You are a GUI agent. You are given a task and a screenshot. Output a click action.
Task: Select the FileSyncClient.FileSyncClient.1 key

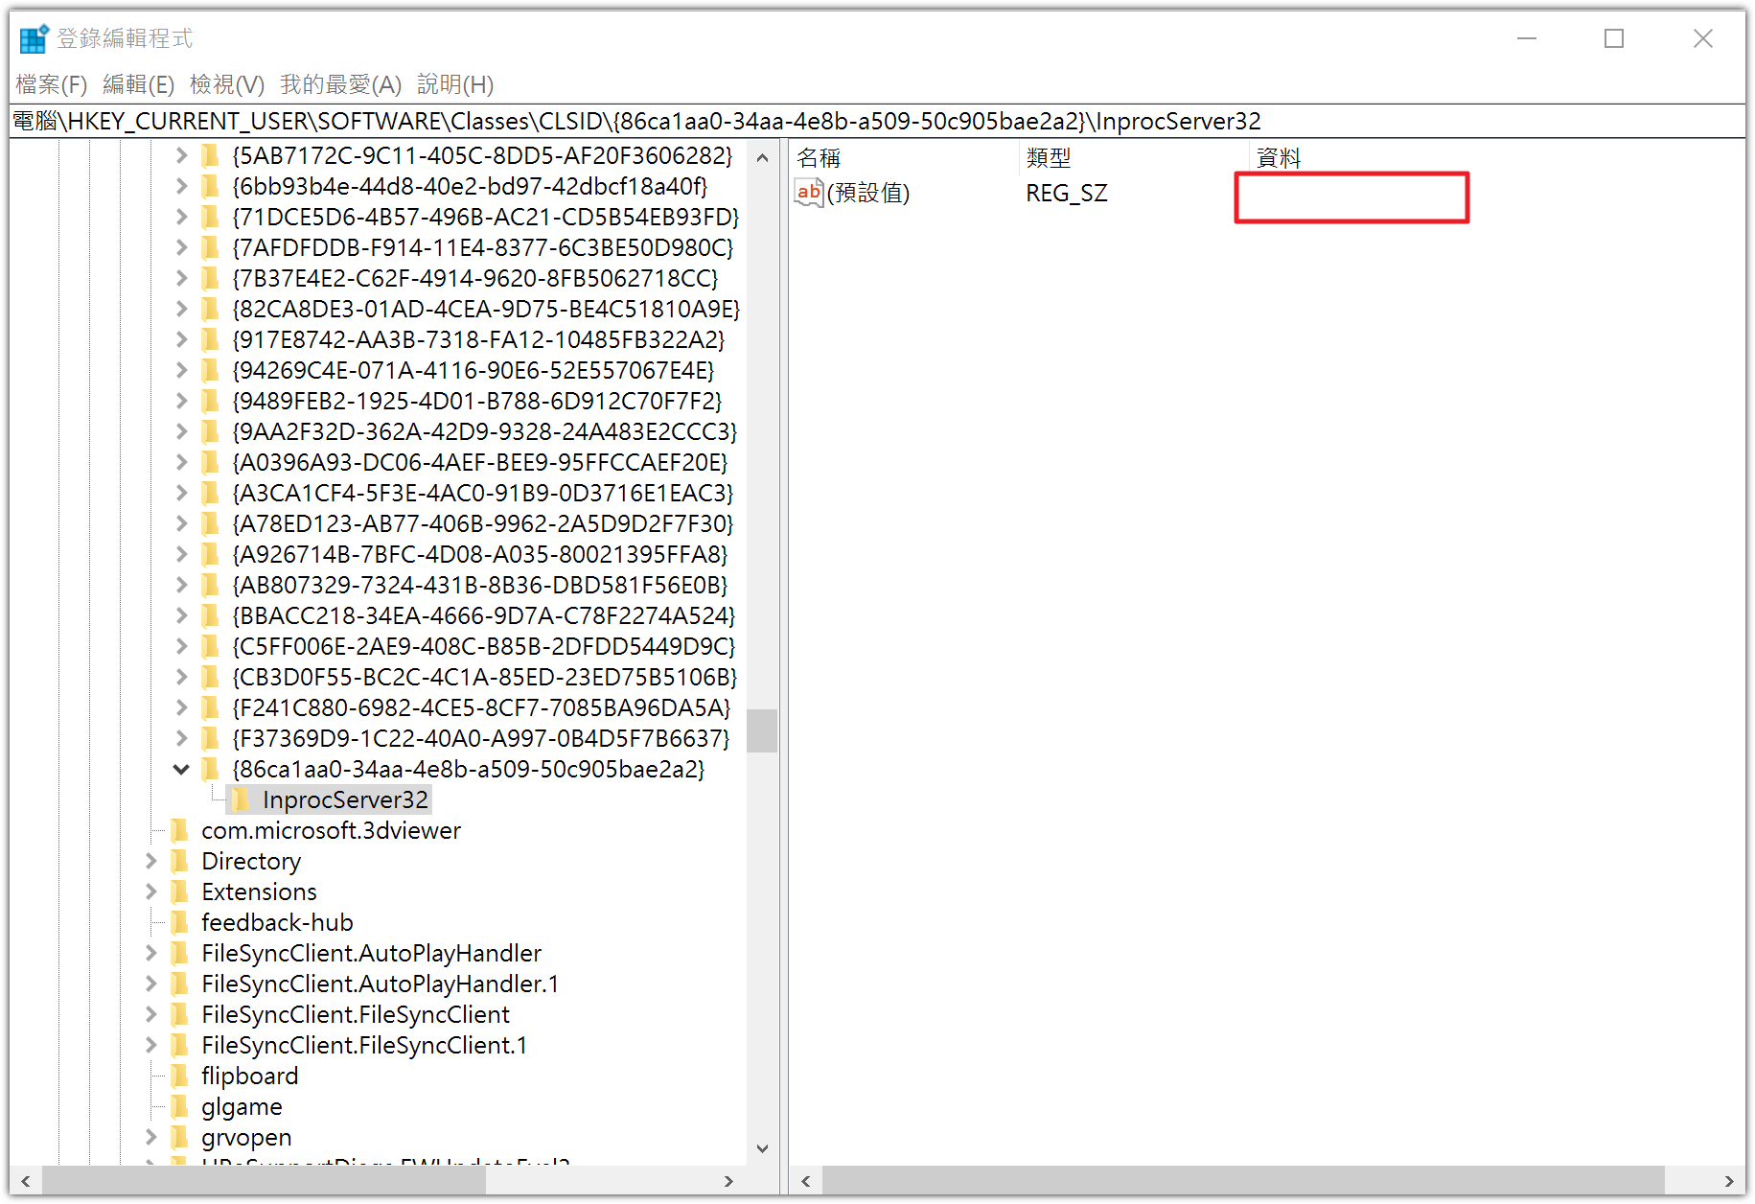point(364,1045)
